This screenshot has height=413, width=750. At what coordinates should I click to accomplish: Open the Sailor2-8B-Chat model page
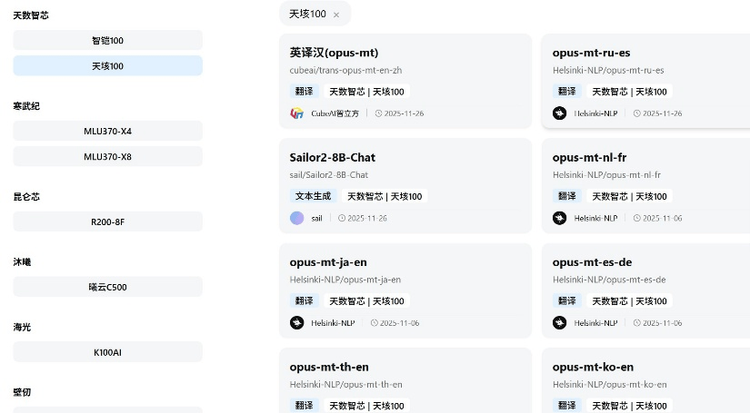[x=332, y=157]
